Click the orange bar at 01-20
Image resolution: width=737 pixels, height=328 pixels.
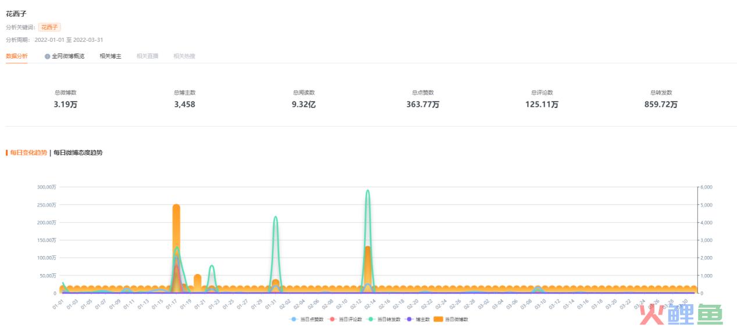point(197,283)
